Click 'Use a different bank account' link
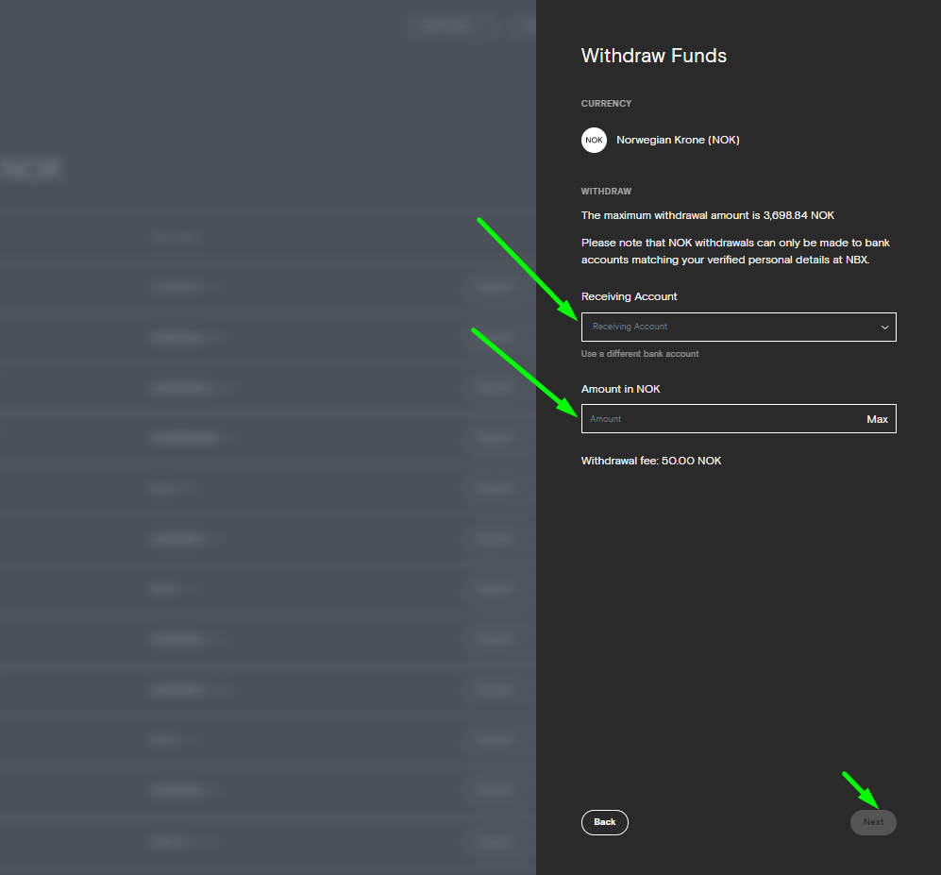941x875 pixels. click(640, 354)
